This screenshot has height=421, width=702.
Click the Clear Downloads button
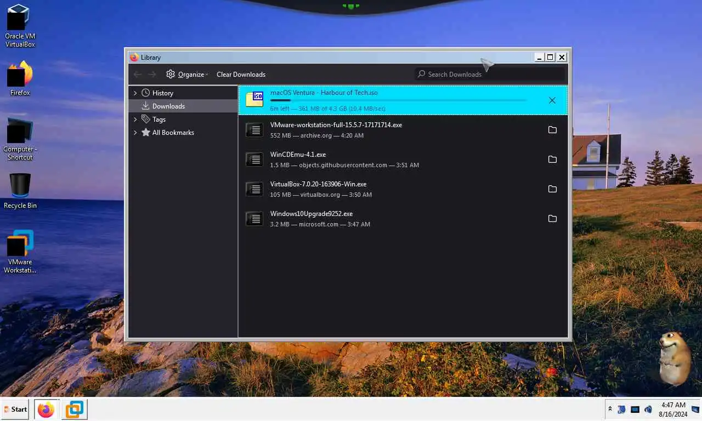(241, 74)
